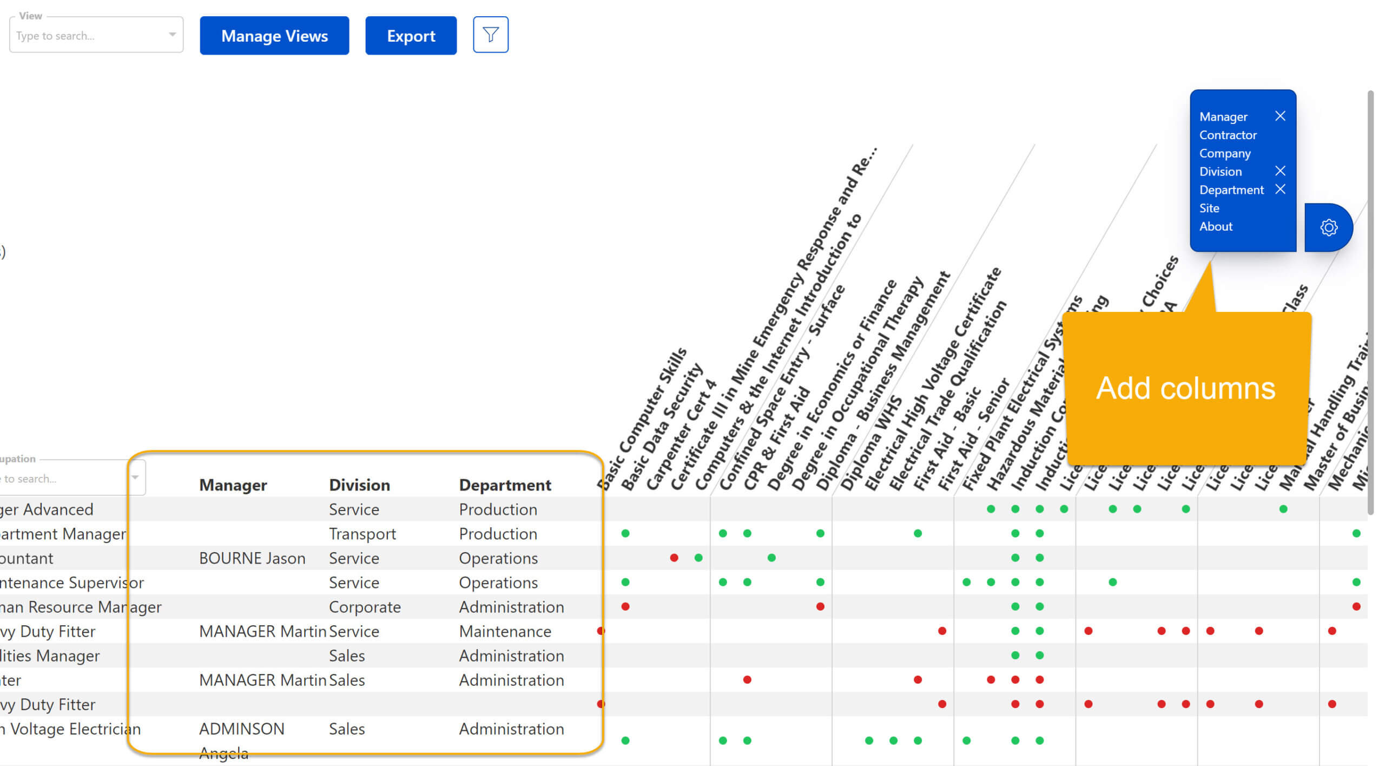Viewport: 1385px width, 766px height.
Task: Open the filter panel using the funnel icon
Action: click(x=490, y=35)
